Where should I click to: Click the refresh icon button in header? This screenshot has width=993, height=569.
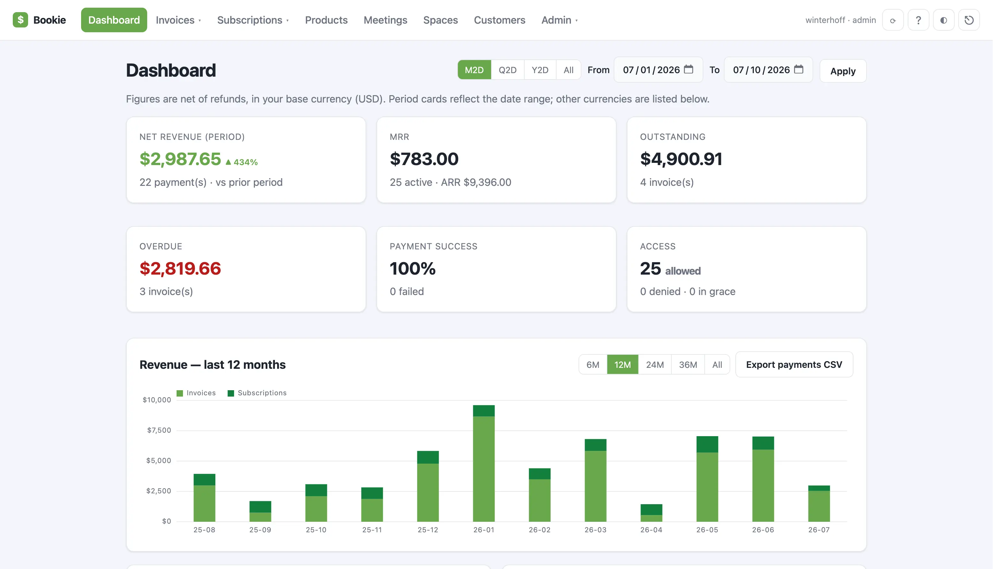coord(893,20)
